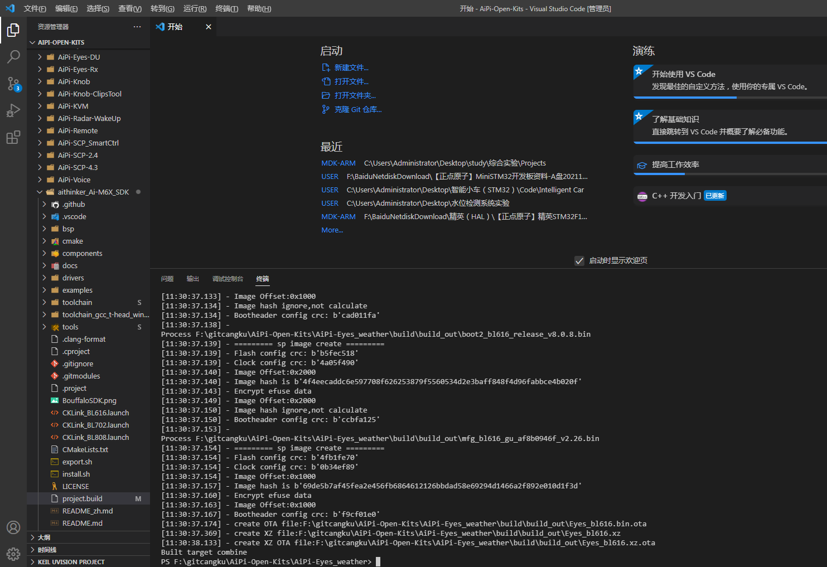Viewport: 827px width, 567px height.
Task: Click the README_zh.md markdown icon
Action: (55, 511)
